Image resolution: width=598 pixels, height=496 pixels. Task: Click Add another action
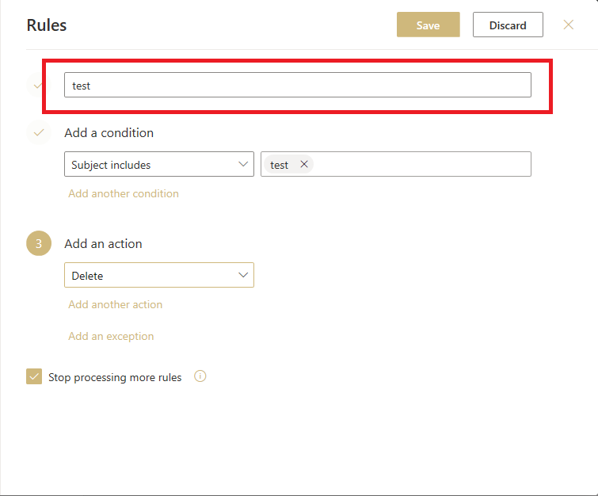pyautogui.click(x=115, y=304)
